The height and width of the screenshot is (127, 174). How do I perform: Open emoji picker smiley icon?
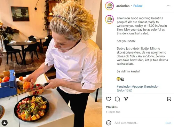coord(109,123)
